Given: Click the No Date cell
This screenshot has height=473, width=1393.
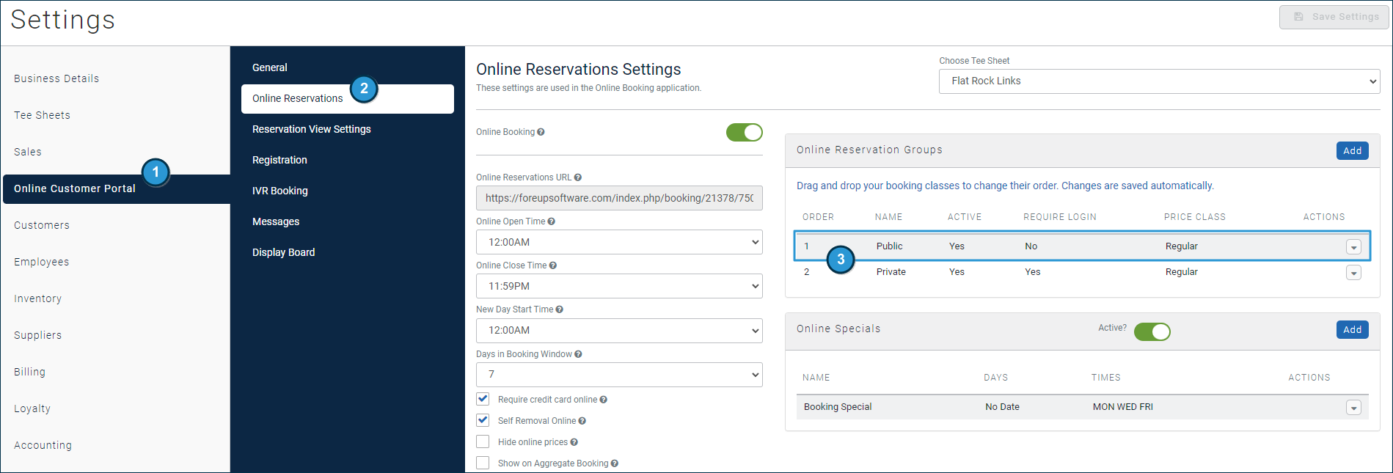Looking at the screenshot, I should [1002, 407].
